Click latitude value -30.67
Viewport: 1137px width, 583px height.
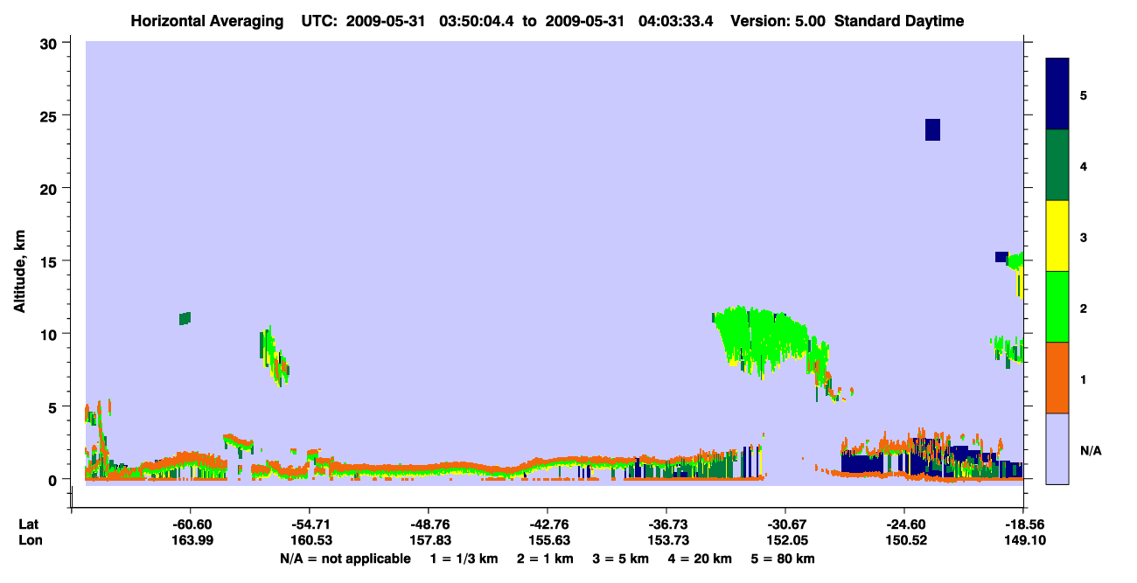coord(785,524)
